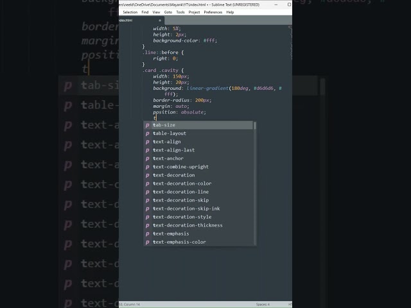Close the index.html tab using its dot
This screenshot has width=411, height=308.
(x=160, y=20)
